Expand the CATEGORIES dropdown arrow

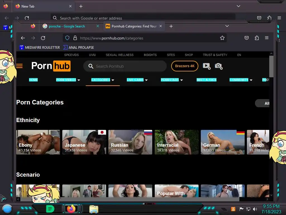point(113,80)
